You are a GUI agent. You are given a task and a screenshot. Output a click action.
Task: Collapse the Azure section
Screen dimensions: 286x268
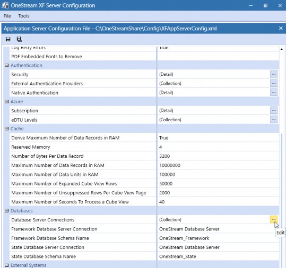point(7,102)
